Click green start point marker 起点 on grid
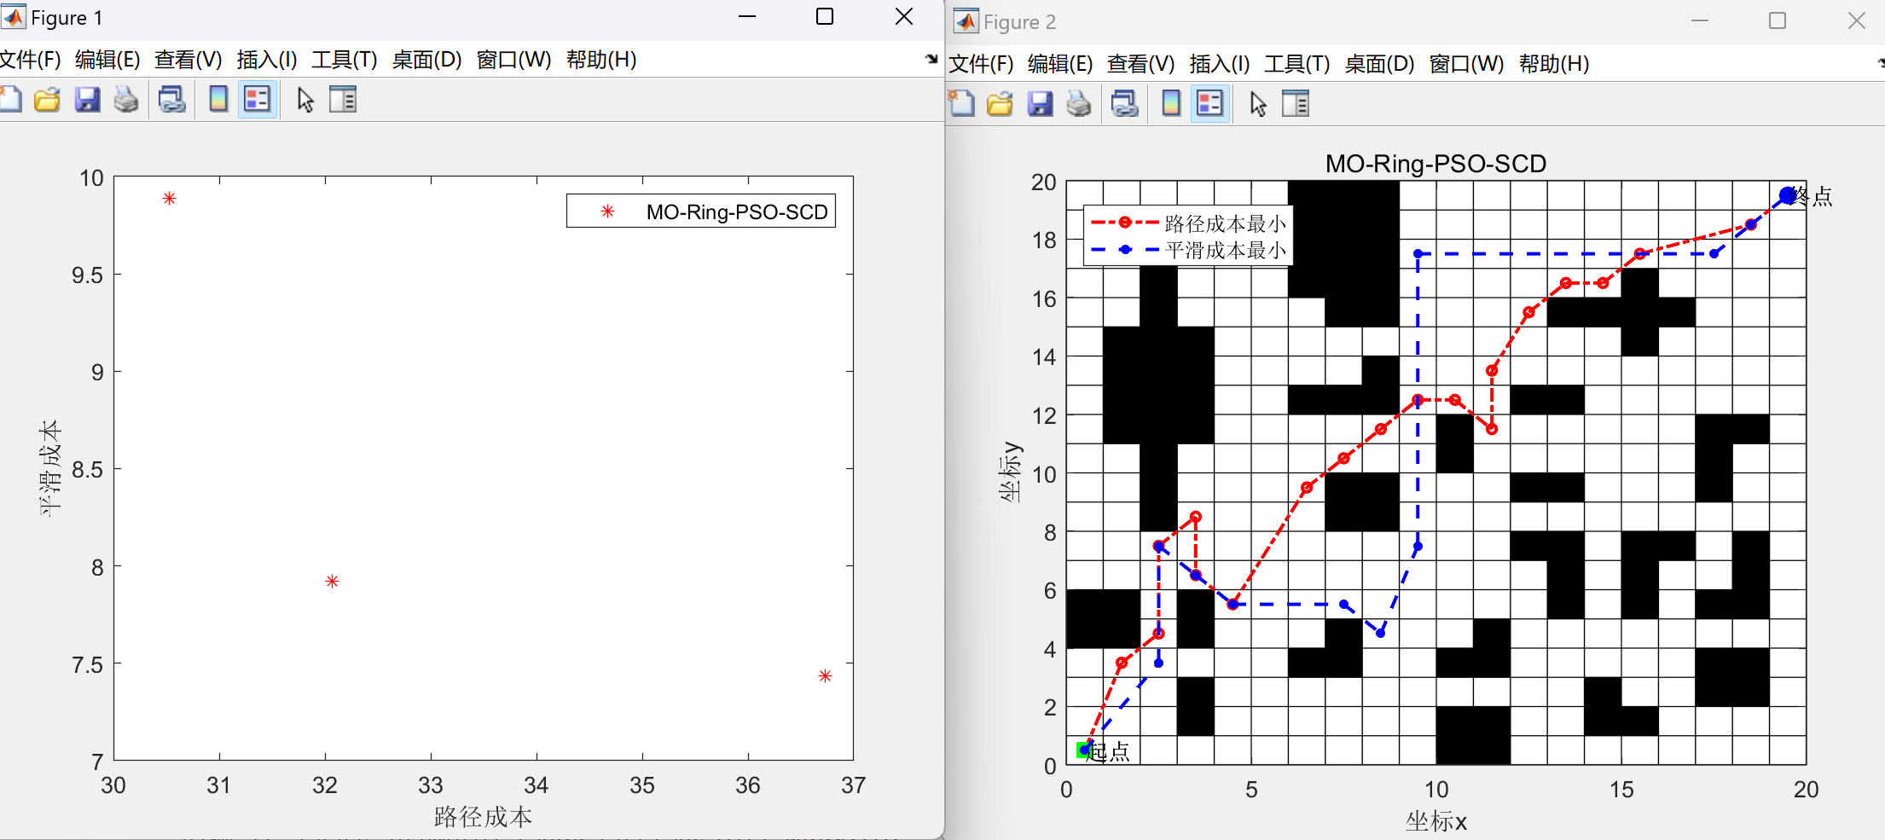Viewport: 1885px width, 840px height. pos(1083,750)
